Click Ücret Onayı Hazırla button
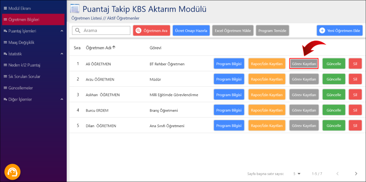This screenshot has width=366, height=182. pyautogui.click(x=191, y=31)
